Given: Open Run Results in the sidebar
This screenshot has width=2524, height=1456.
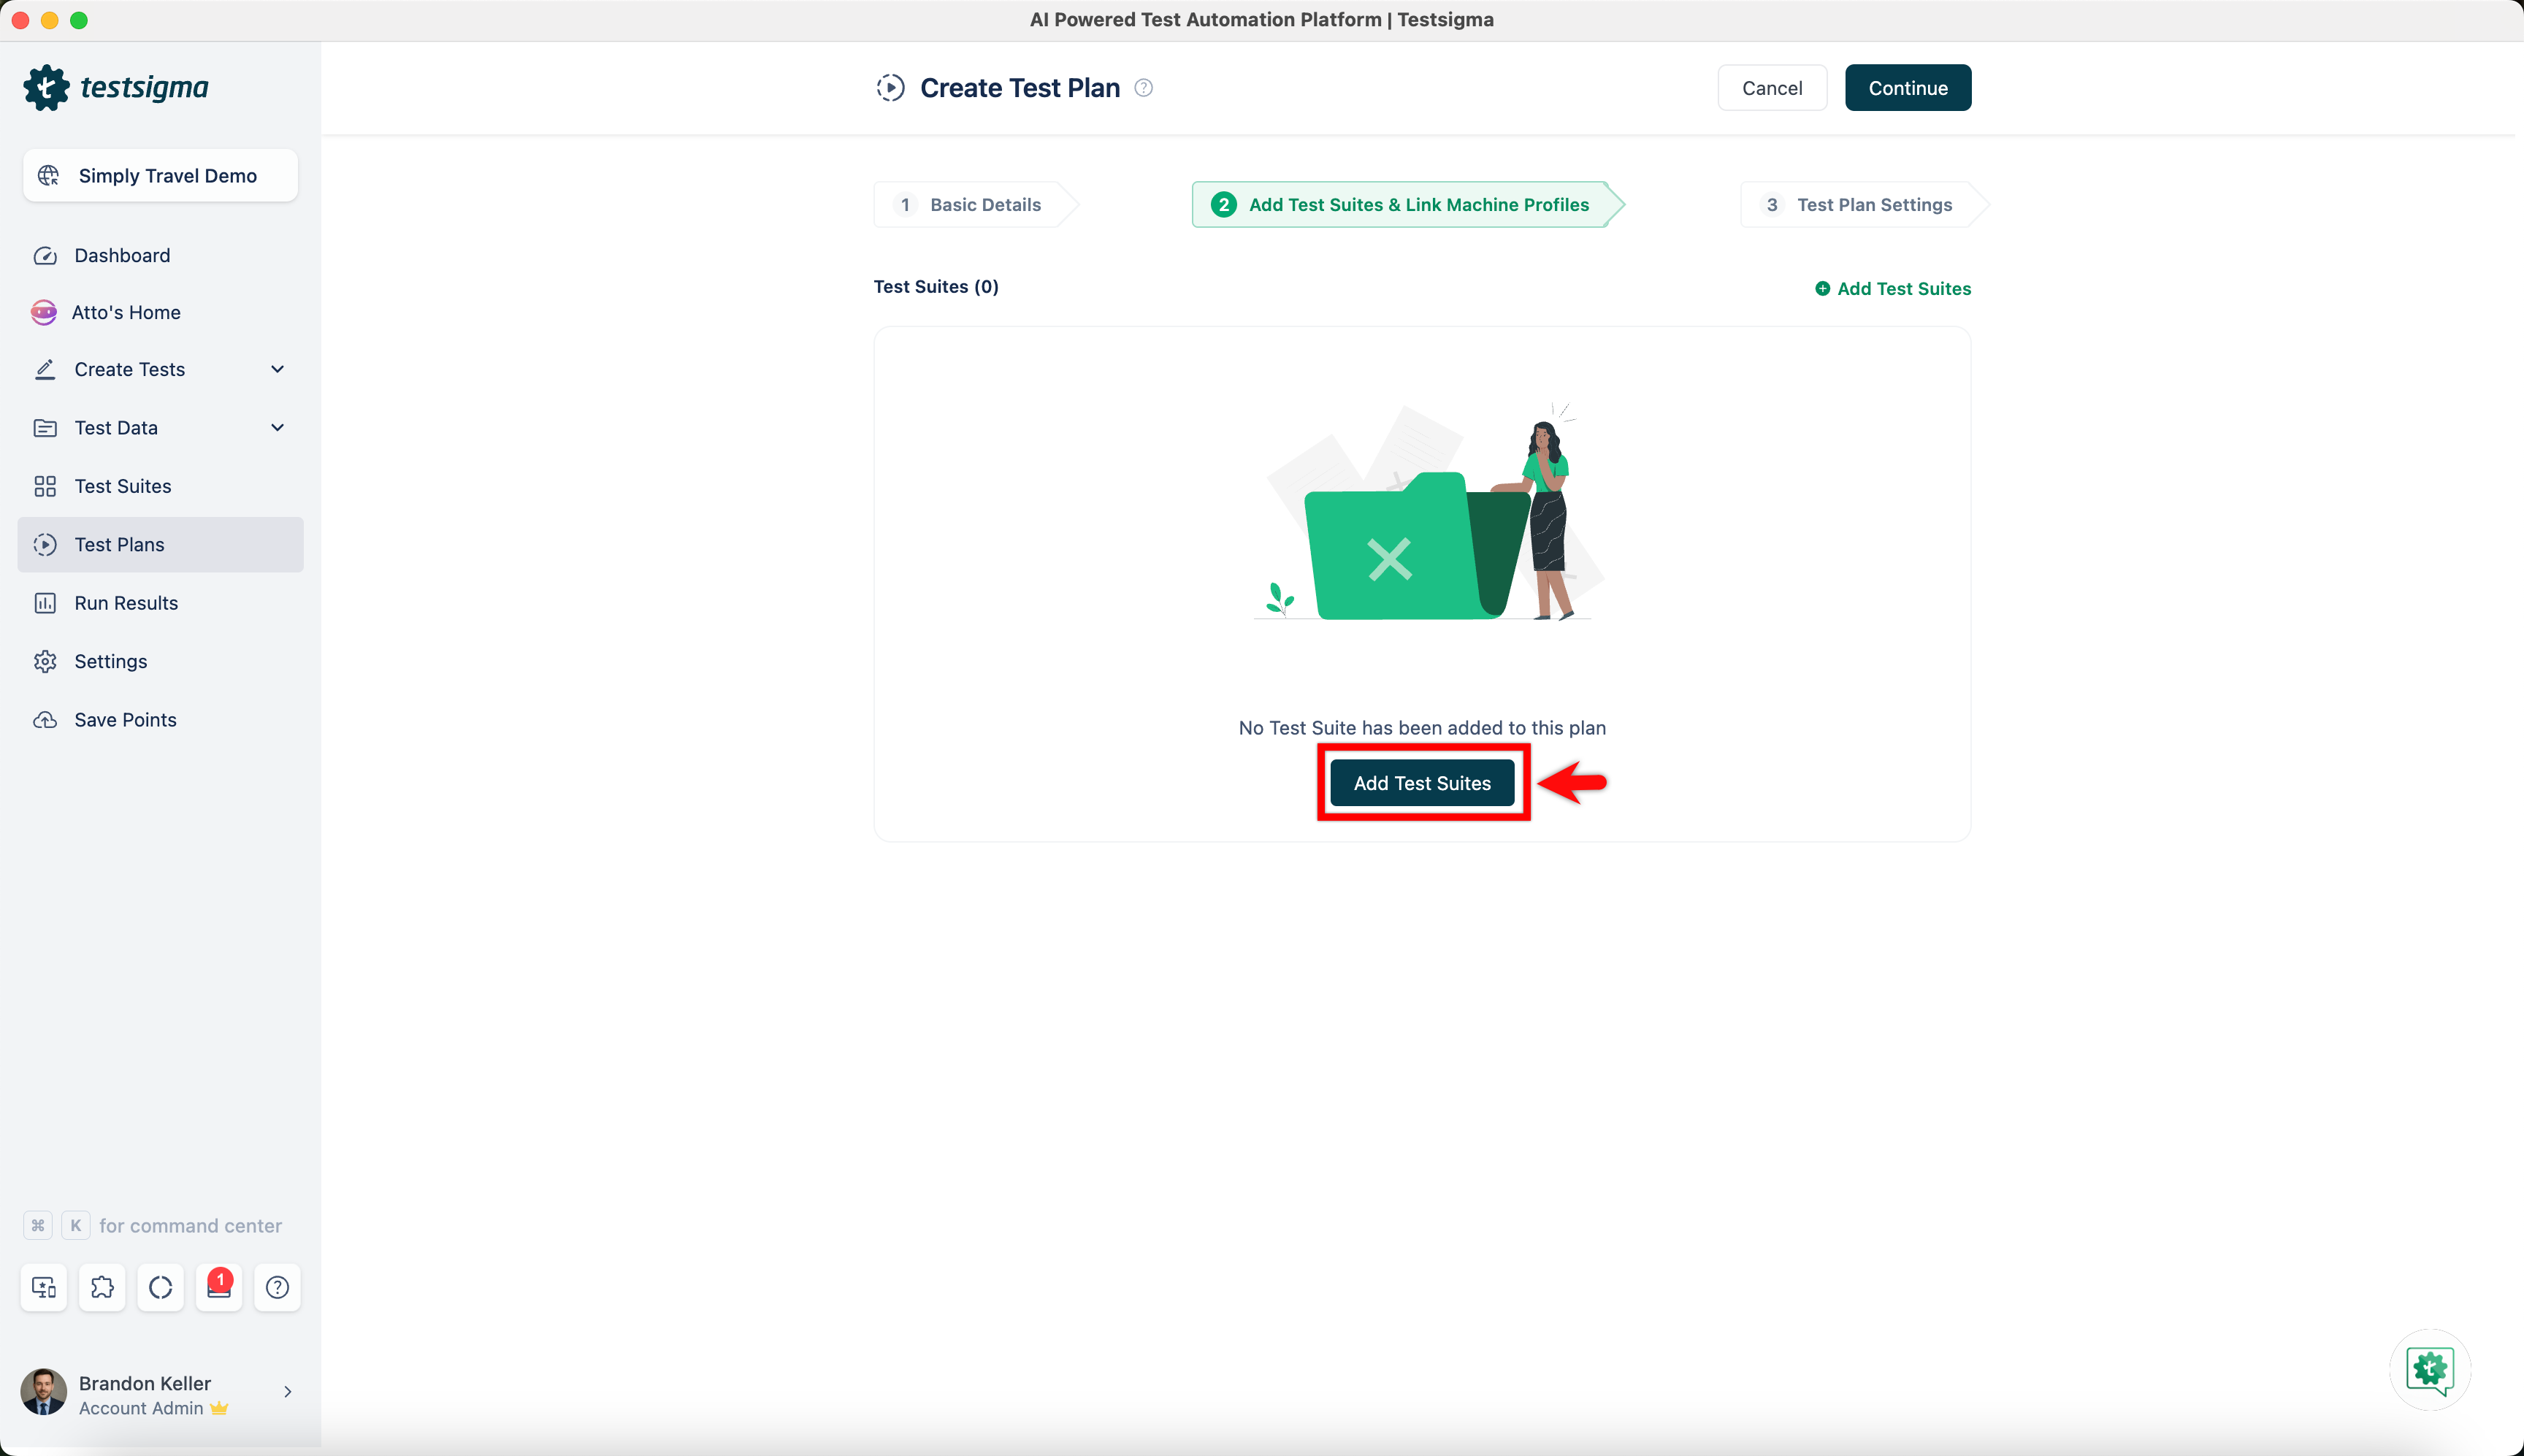Looking at the screenshot, I should [x=126, y=603].
